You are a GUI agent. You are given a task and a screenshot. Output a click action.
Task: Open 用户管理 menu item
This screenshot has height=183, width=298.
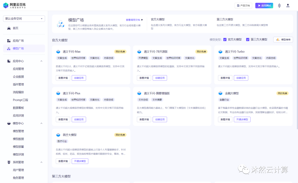18,170
